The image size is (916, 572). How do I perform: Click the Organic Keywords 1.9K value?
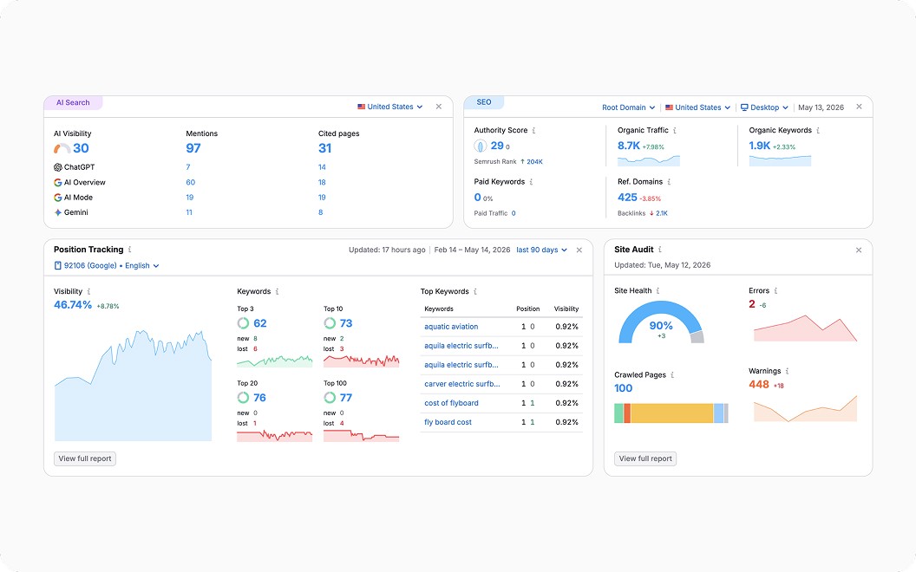click(x=760, y=146)
